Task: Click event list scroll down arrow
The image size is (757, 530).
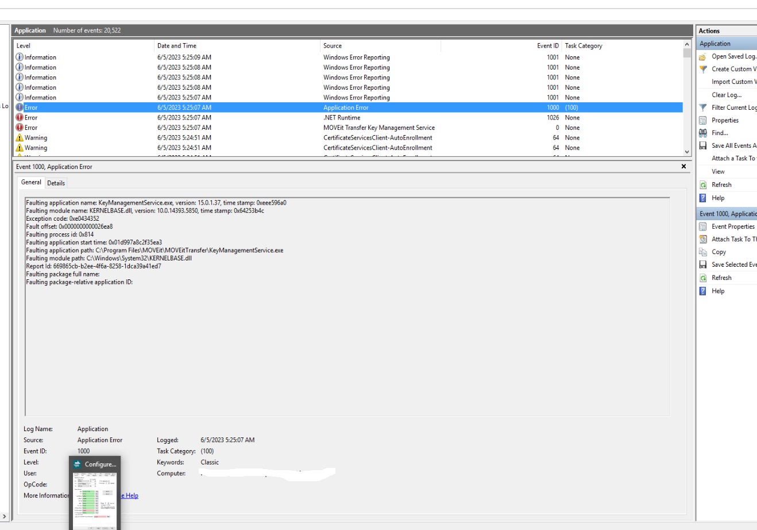Action: point(687,152)
